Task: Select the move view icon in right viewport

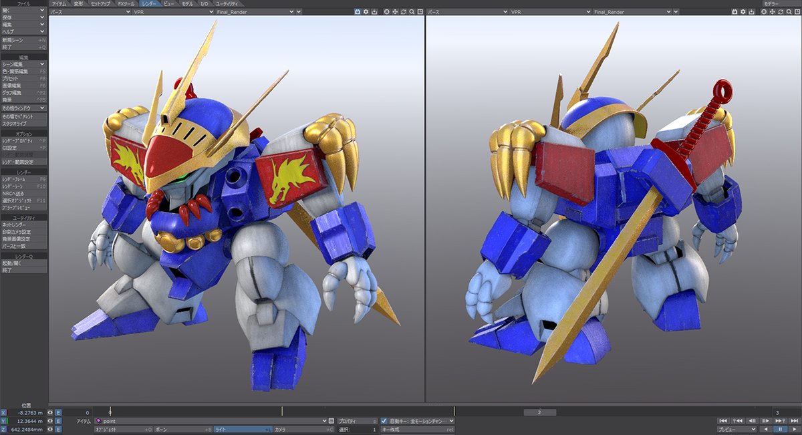Action: coord(772,12)
